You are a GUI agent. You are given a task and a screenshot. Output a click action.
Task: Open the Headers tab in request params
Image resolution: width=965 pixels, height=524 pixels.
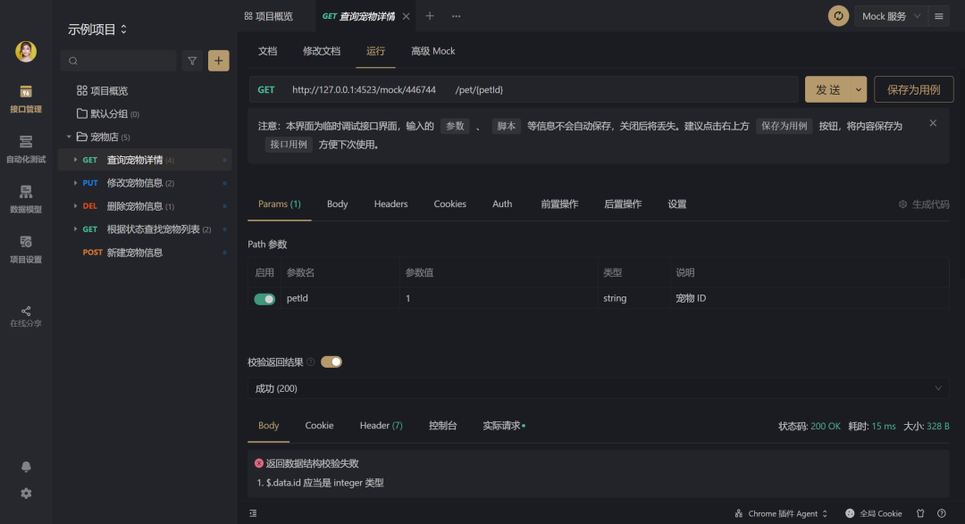click(x=390, y=204)
